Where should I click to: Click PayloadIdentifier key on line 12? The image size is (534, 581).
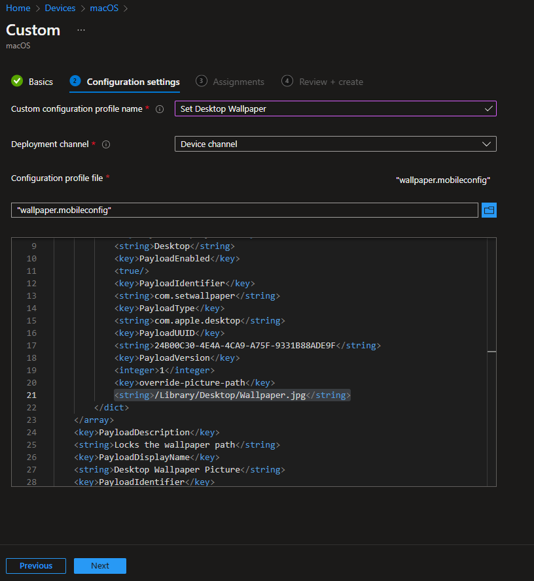click(x=185, y=283)
